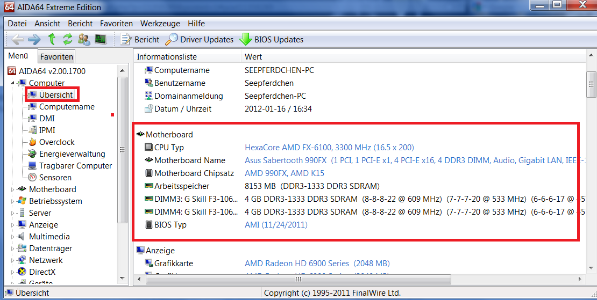Go forward with the right arrow toolbar icon
The width and height of the screenshot is (597, 300).
click(x=34, y=39)
